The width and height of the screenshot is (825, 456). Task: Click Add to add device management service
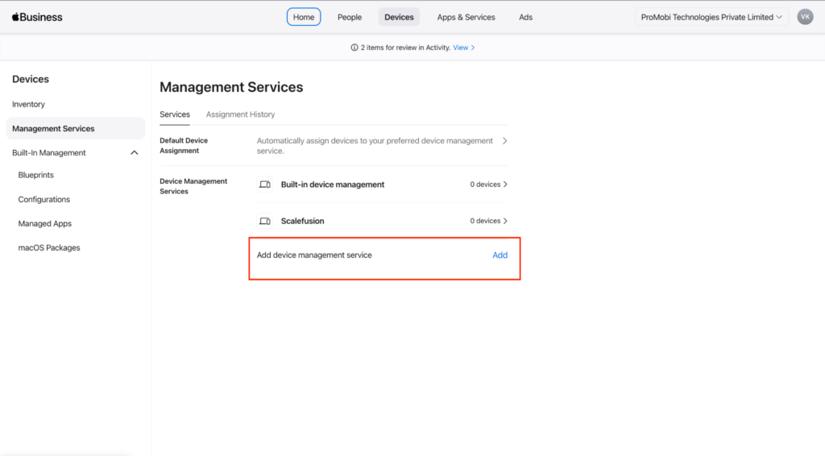(500, 255)
